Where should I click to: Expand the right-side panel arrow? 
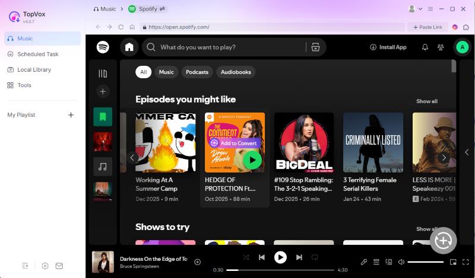click(467, 152)
